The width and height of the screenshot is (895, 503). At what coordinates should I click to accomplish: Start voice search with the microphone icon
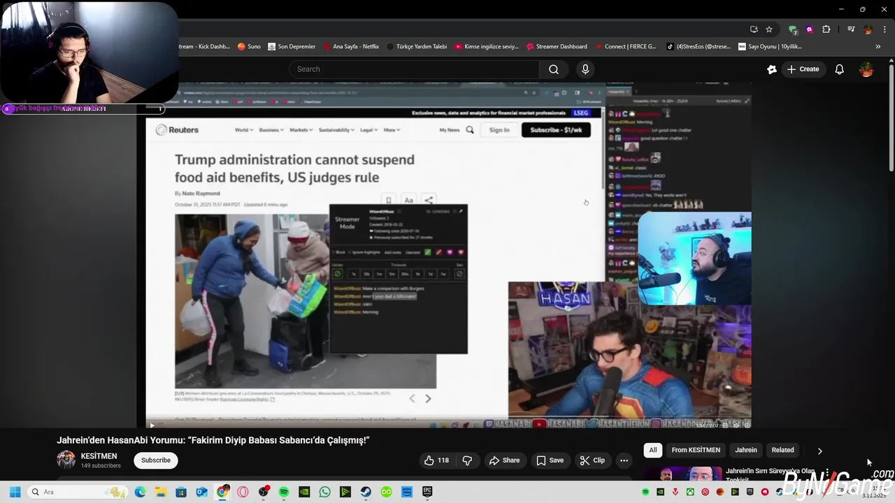click(585, 69)
